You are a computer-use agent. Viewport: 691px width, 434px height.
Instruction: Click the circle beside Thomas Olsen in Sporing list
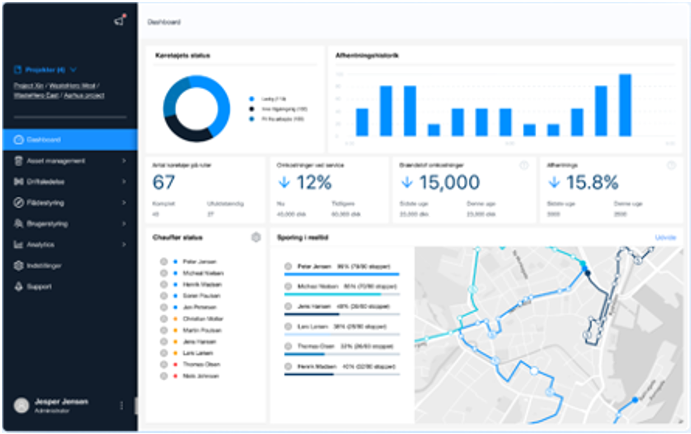288,346
